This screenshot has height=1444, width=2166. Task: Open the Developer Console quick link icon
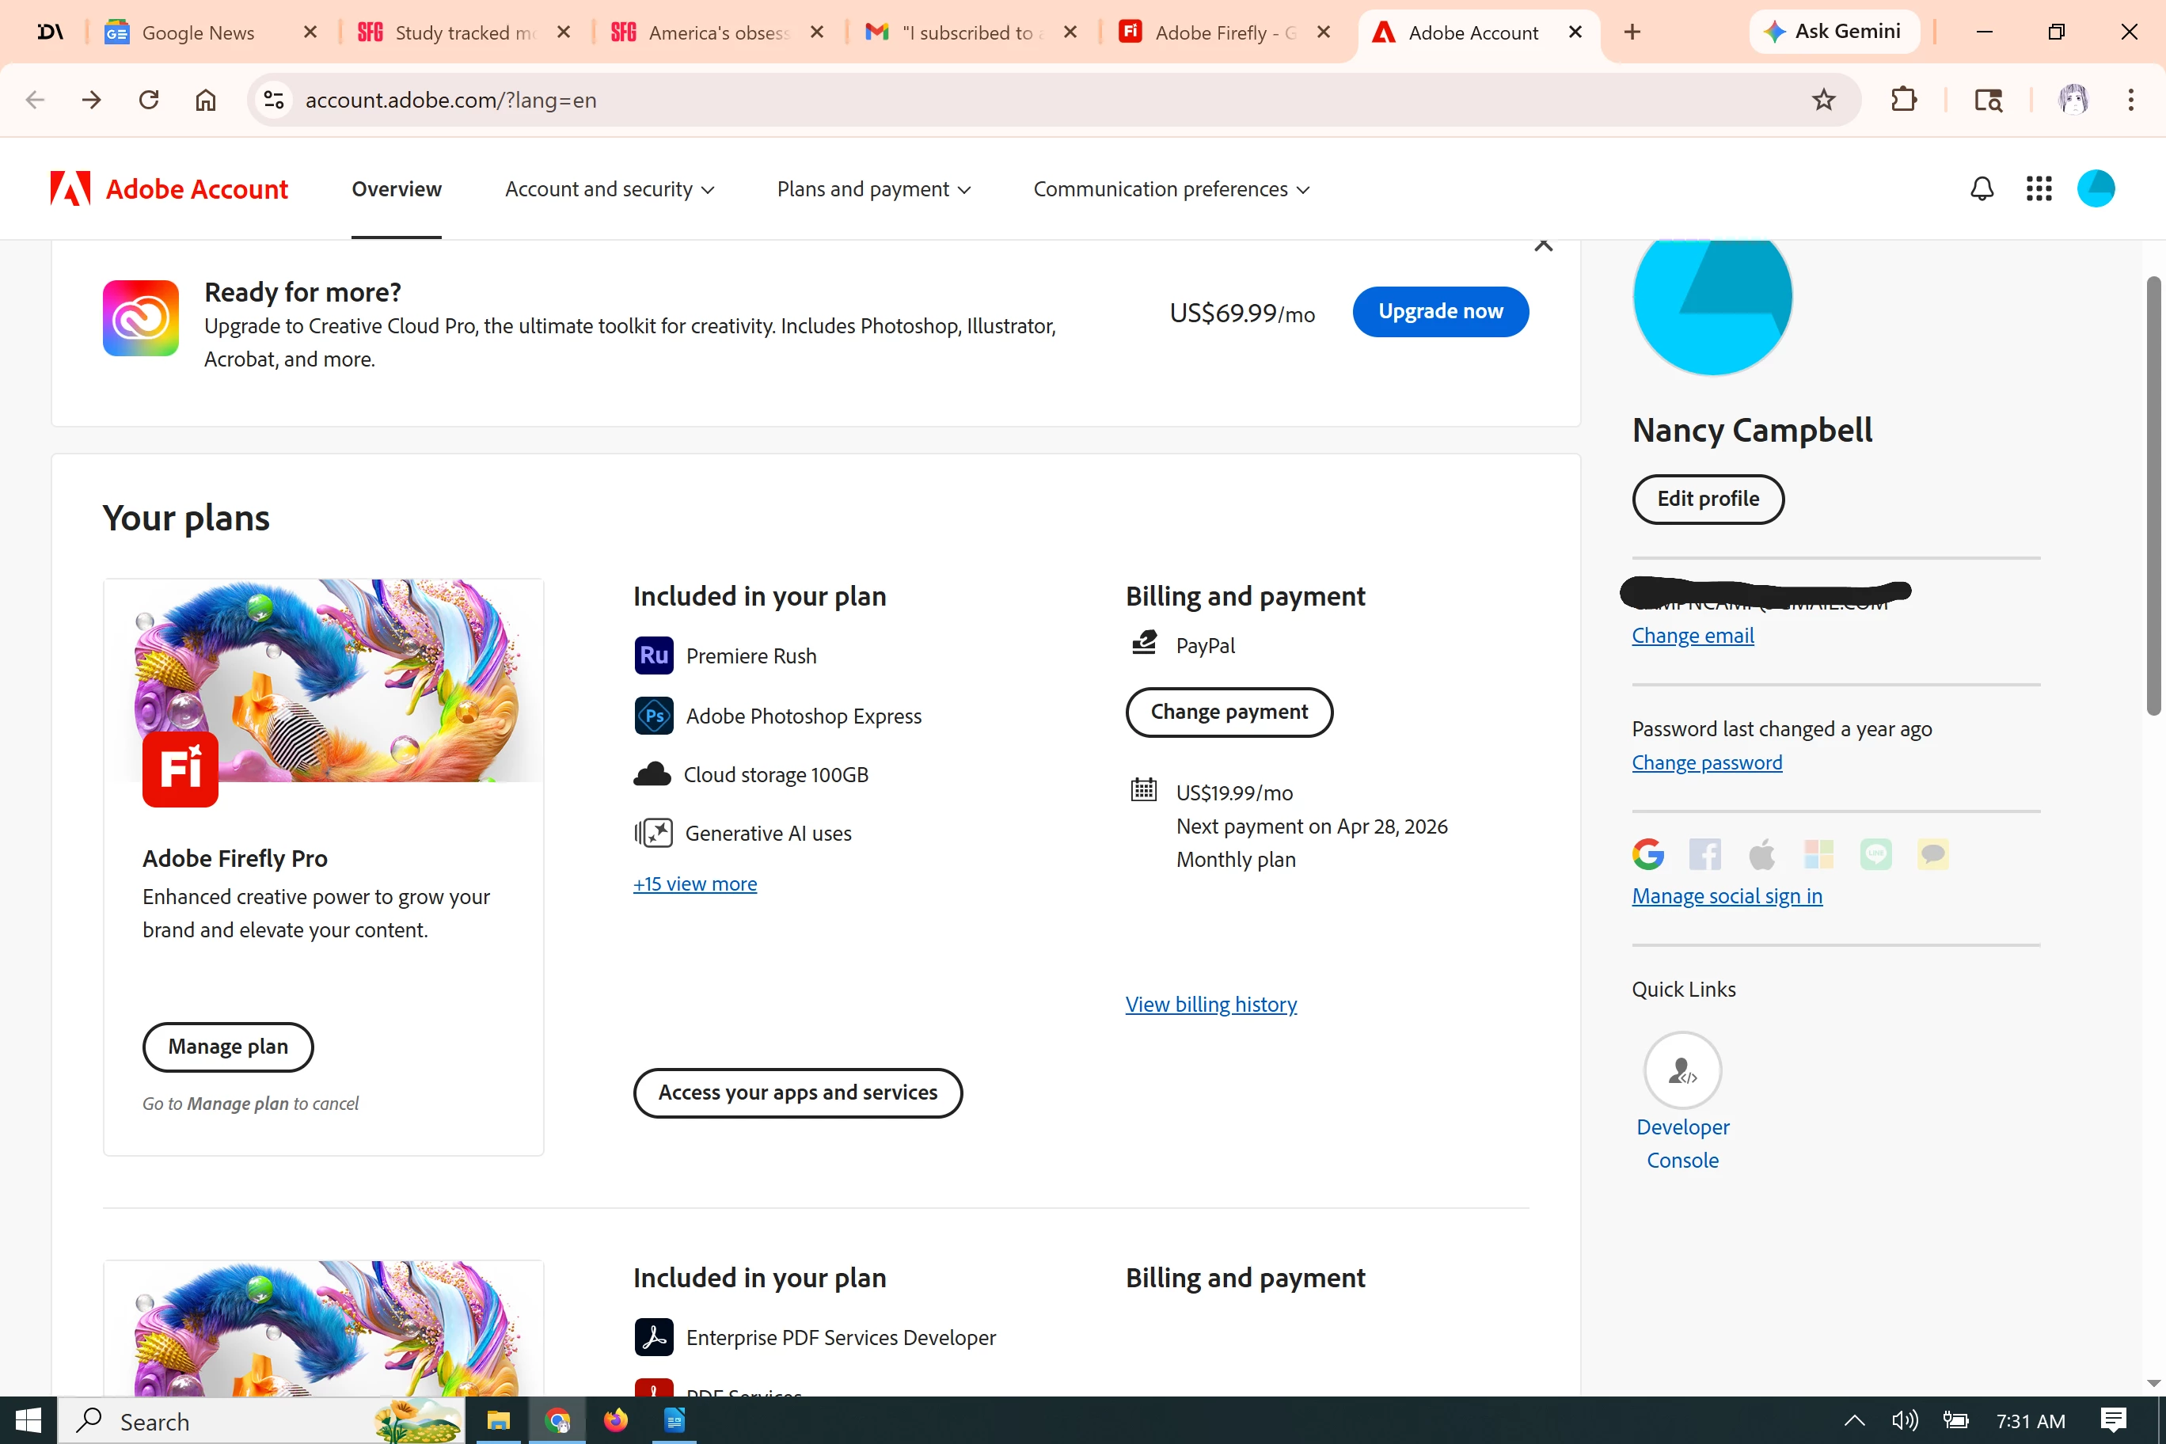click(1681, 1070)
